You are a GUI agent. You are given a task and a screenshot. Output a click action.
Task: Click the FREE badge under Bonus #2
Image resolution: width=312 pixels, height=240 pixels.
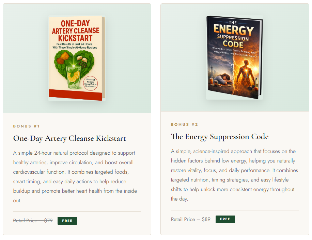(x=225, y=219)
